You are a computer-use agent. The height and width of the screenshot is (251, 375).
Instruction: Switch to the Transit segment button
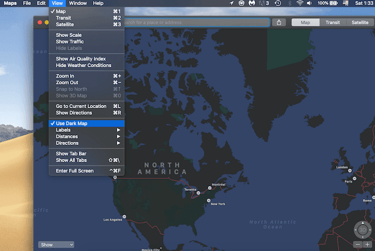click(x=333, y=23)
